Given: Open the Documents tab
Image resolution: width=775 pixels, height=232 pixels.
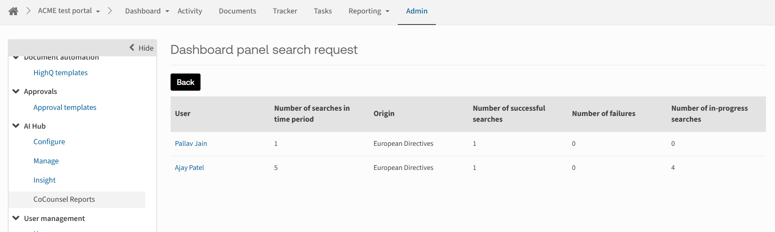Looking at the screenshot, I should [237, 11].
